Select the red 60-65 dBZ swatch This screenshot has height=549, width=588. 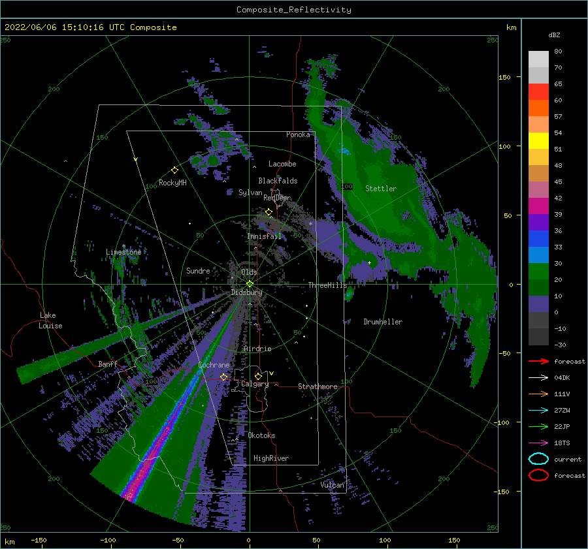pyautogui.click(x=538, y=92)
